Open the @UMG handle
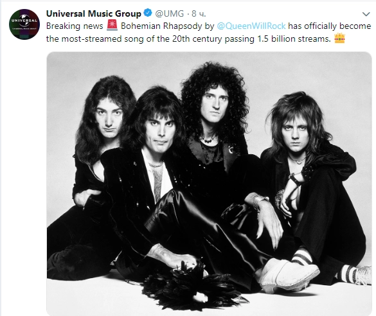This screenshot has width=376, height=316. pos(169,13)
